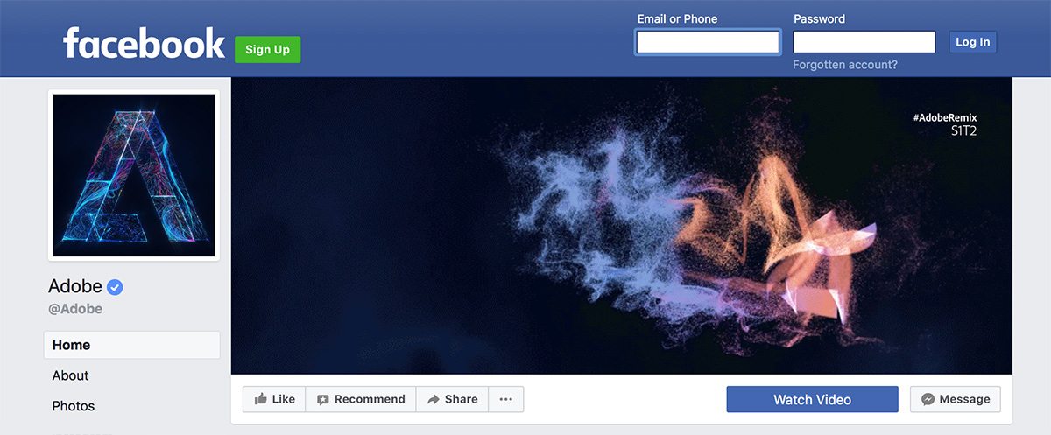Click the Facebook logo
Image resolution: width=1051 pixels, height=435 pixels.
(145, 43)
